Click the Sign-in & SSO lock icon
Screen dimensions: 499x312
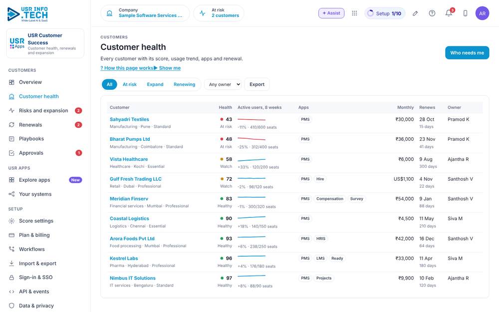coord(11,278)
